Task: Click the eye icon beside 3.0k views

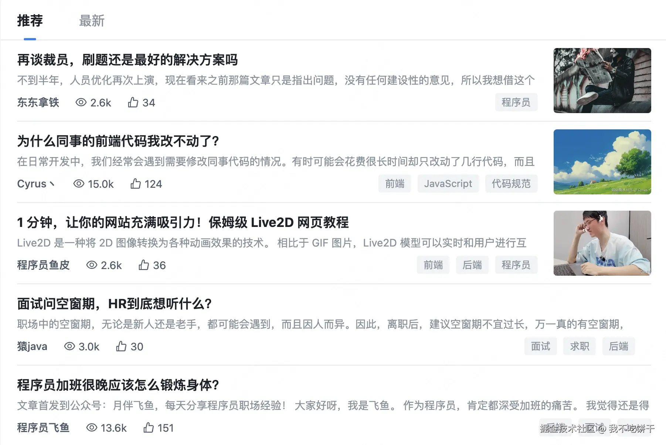Action: click(69, 346)
